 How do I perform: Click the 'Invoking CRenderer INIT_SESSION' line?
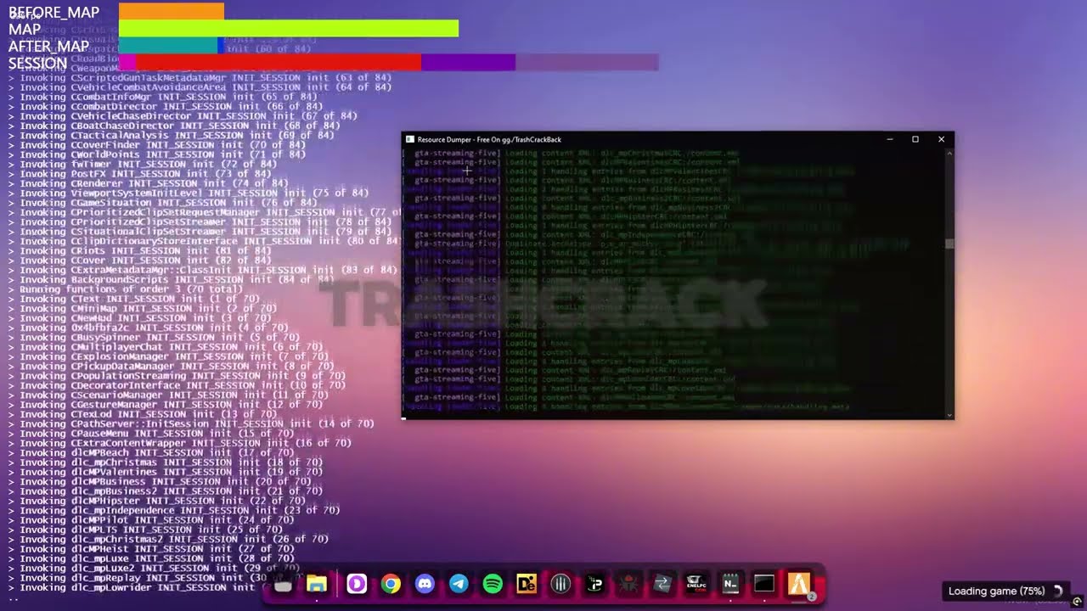tap(148, 183)
